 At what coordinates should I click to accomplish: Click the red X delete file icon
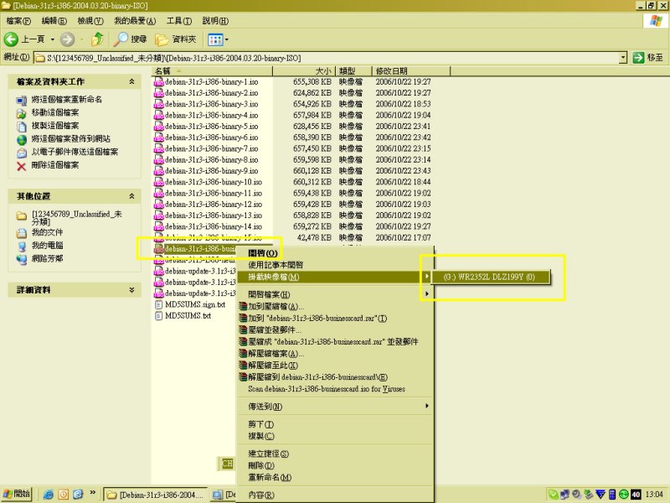coord(22,166)
